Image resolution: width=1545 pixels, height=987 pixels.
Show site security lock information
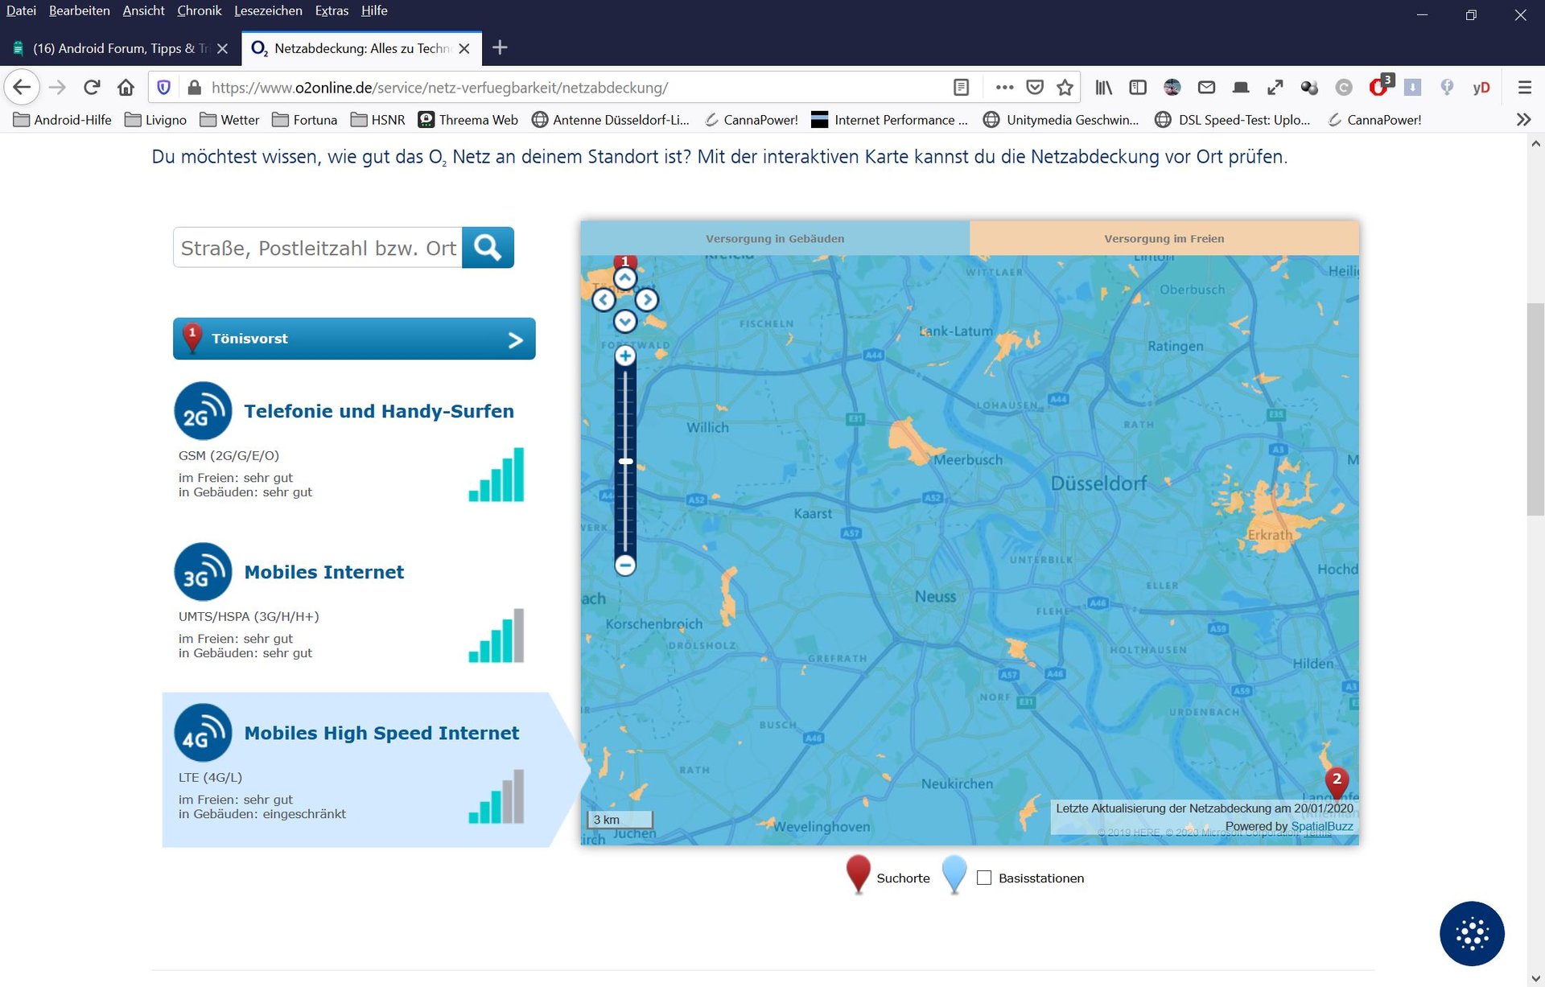194,88
